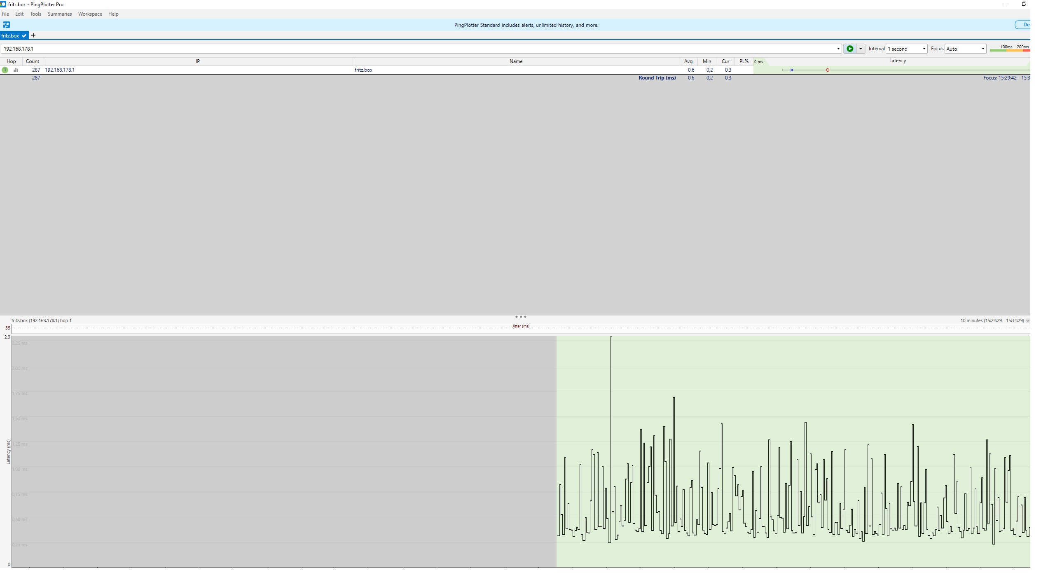Click the green play trace button
The height and width of the screenshot is (575, 1048).
point(850,49)
